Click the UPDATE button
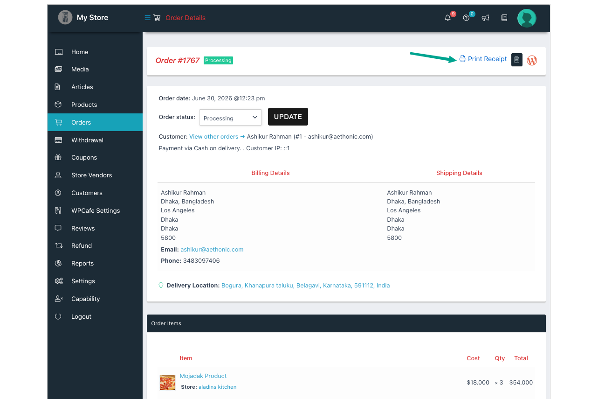605x399 pixels. (288, 117)
